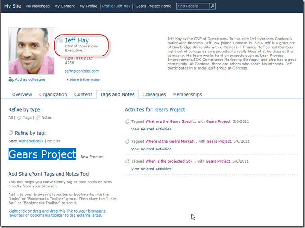Switch to the Colleagues tab
This screenshot has height=228, width=305.
pos(154,95)
